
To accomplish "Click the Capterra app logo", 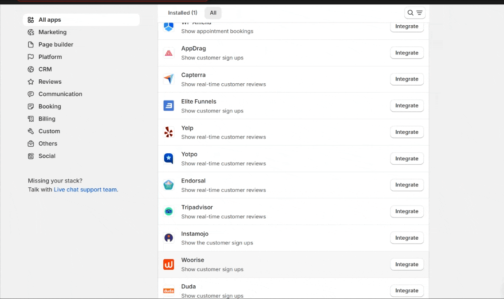I will click(x=169, y=79).
